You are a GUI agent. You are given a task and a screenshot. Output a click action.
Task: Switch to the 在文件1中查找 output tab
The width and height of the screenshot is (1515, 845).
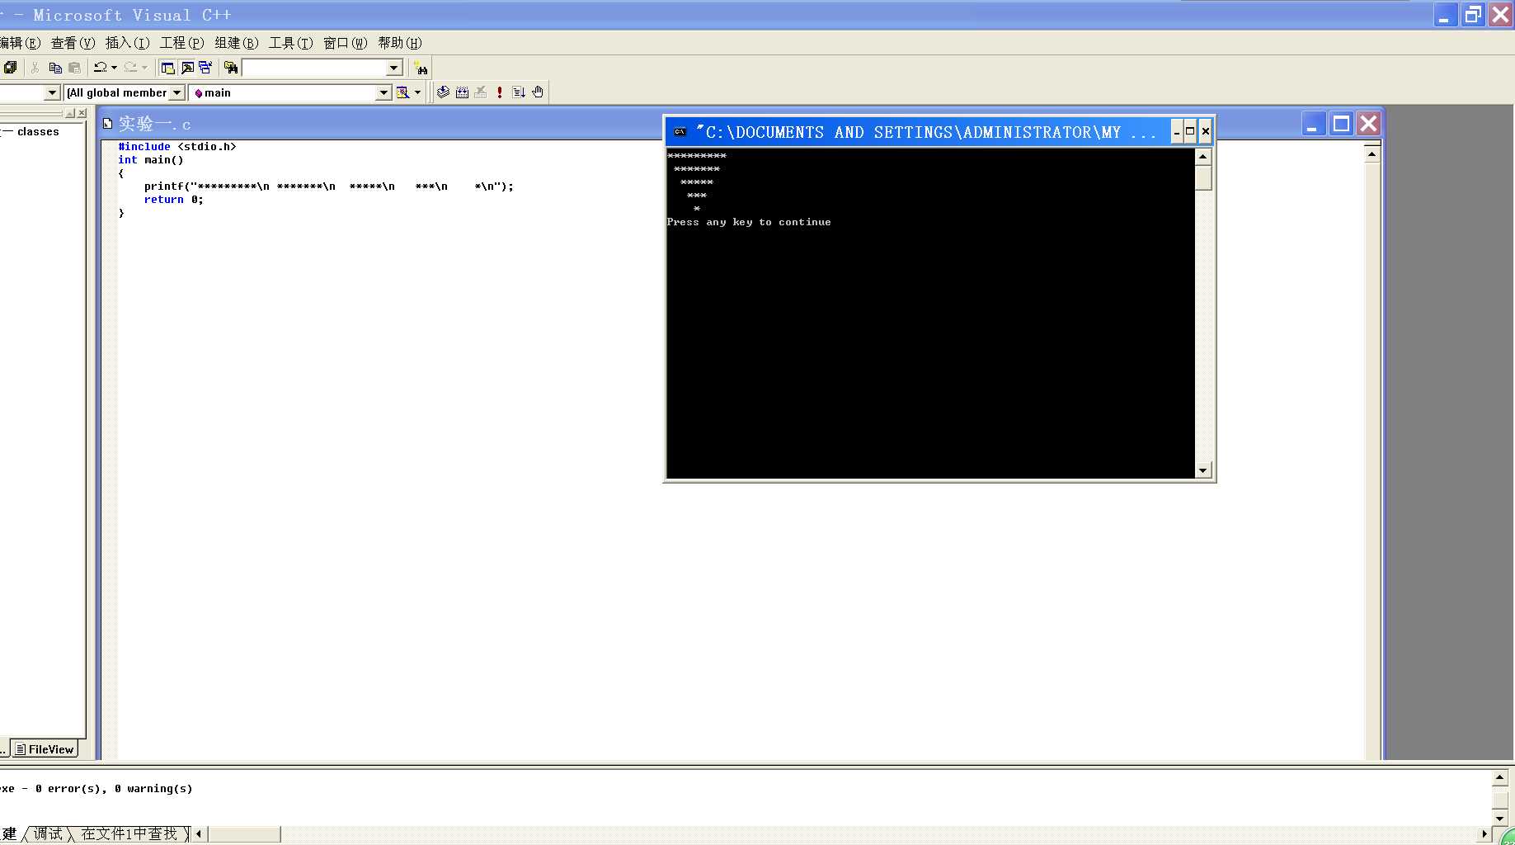(129, 833)
